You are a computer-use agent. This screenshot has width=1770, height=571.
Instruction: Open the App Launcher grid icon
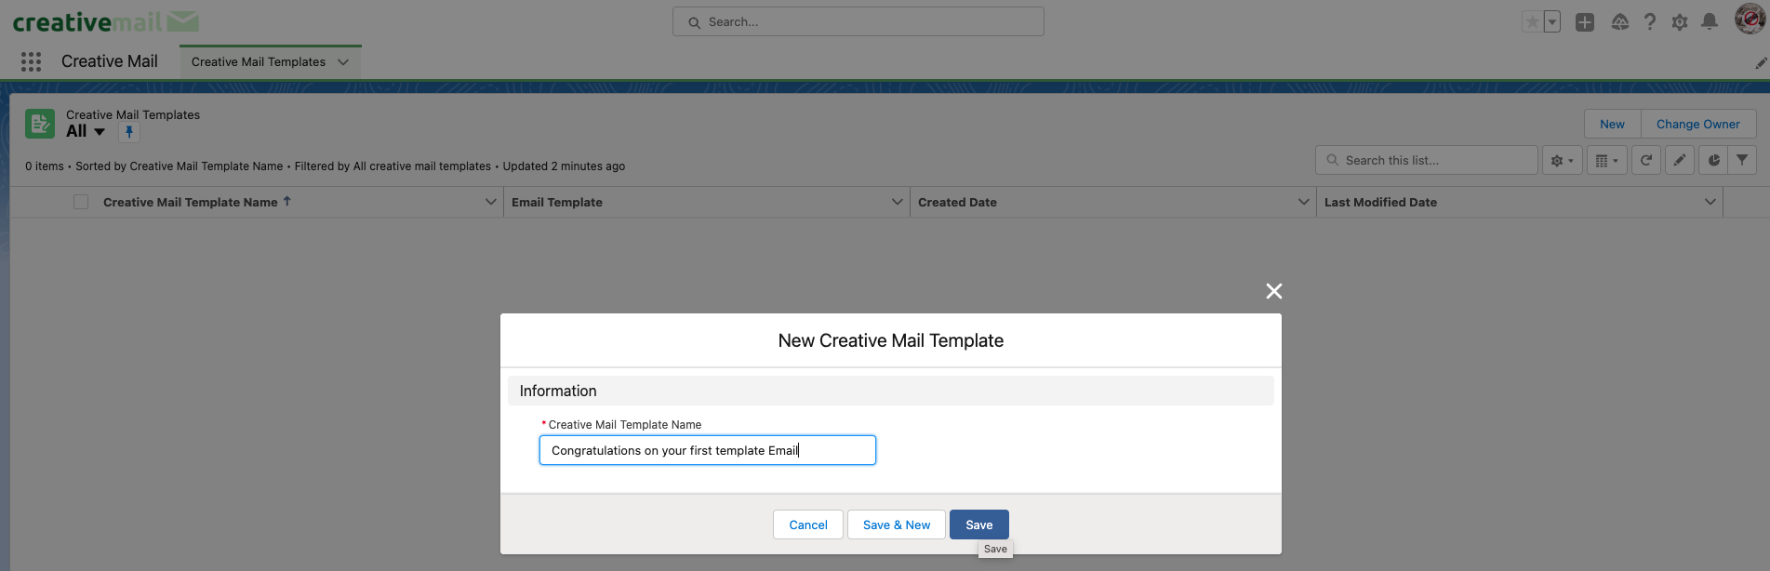click(31, 61)
